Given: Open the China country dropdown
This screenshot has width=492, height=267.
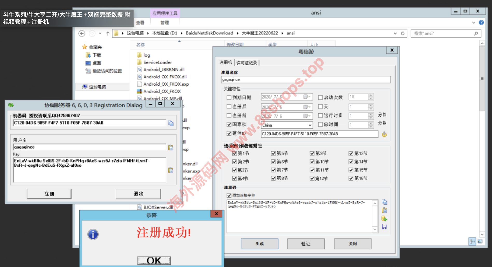Looking at the screenshot, I should [x=310, y=125].
